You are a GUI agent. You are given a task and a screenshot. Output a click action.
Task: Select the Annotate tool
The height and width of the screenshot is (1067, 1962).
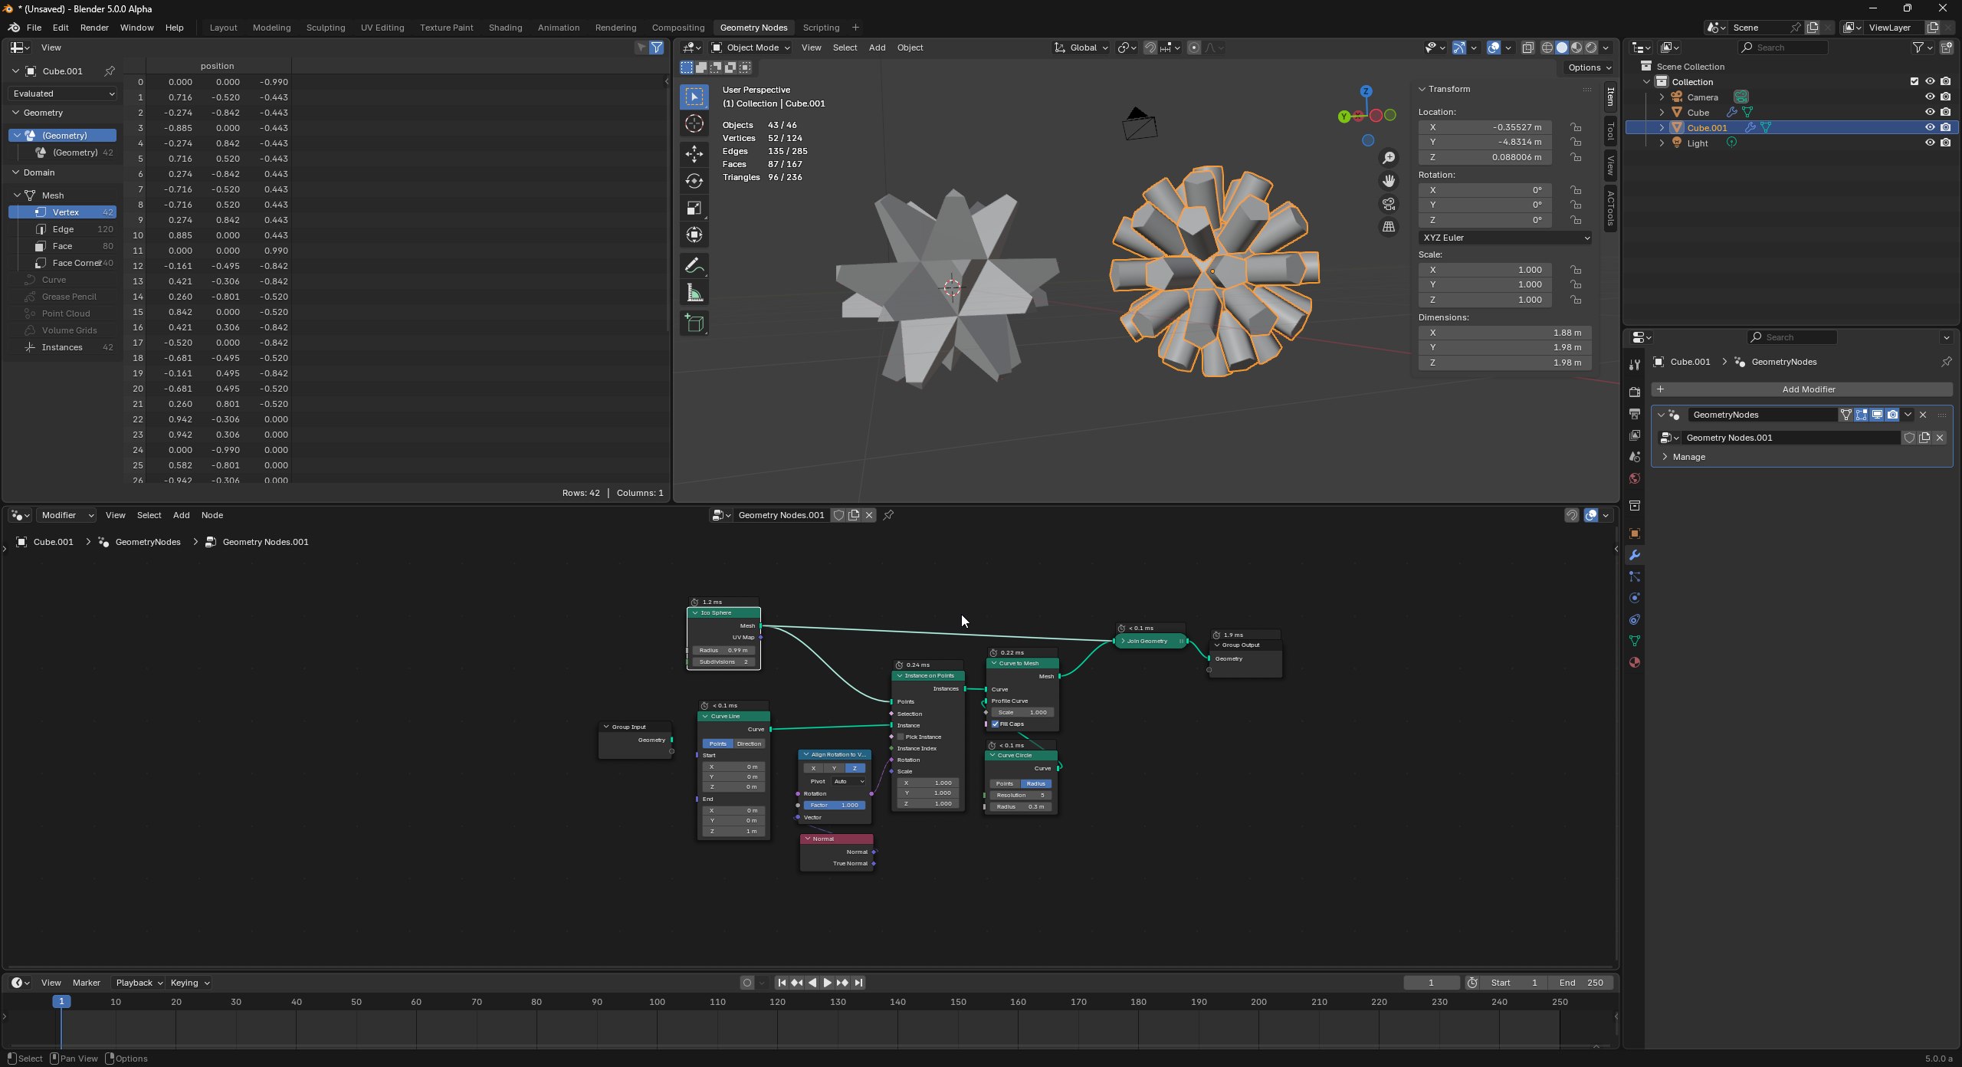(694, 266)
